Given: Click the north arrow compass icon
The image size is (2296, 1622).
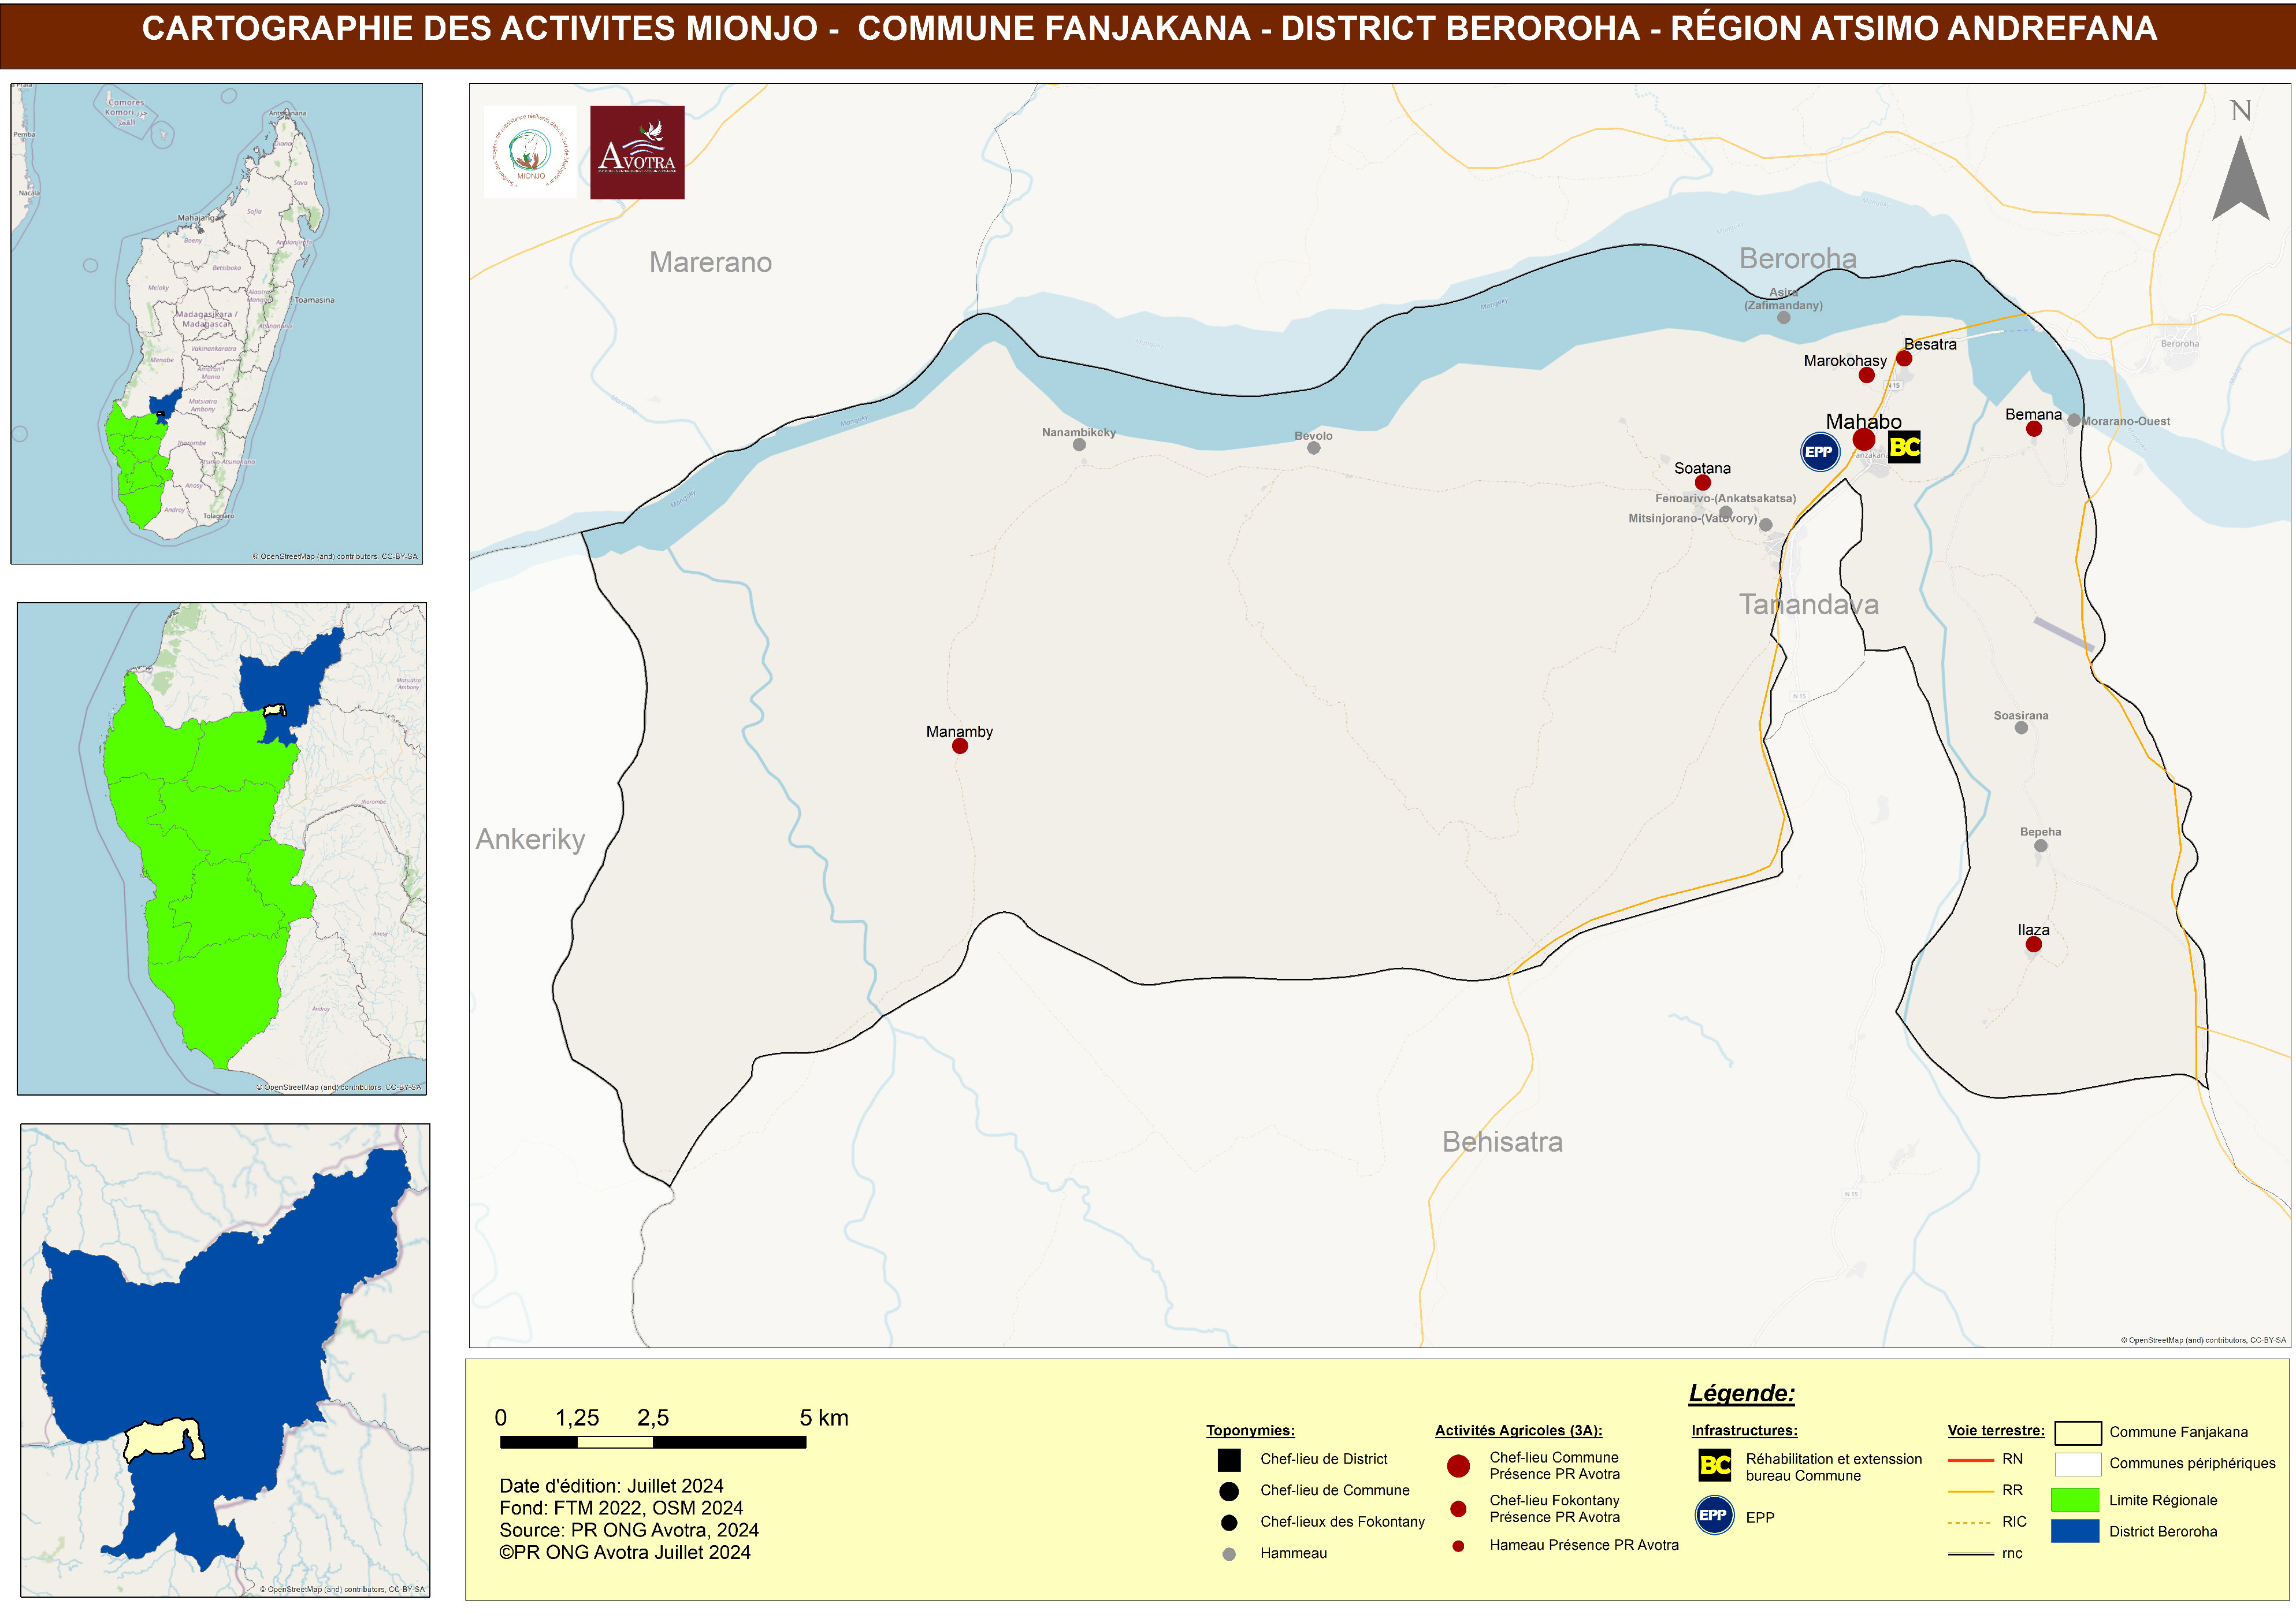Looking at the screenshot, I should (x=2240, y=176).
